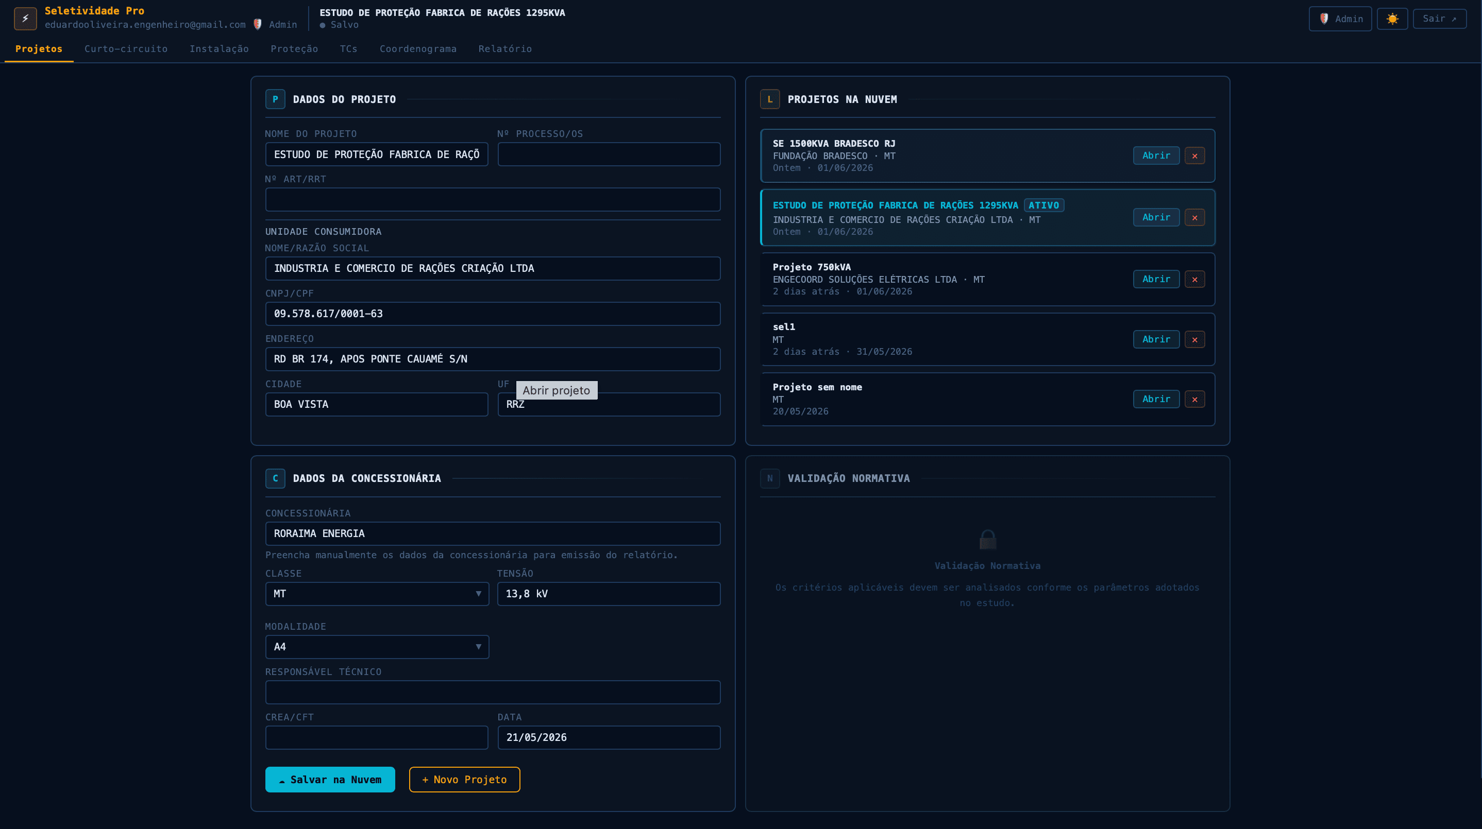Image resolution: width=1482 pixels, height=829 pixels.
Task: Go to the Relatório tab
Action: 505,49
